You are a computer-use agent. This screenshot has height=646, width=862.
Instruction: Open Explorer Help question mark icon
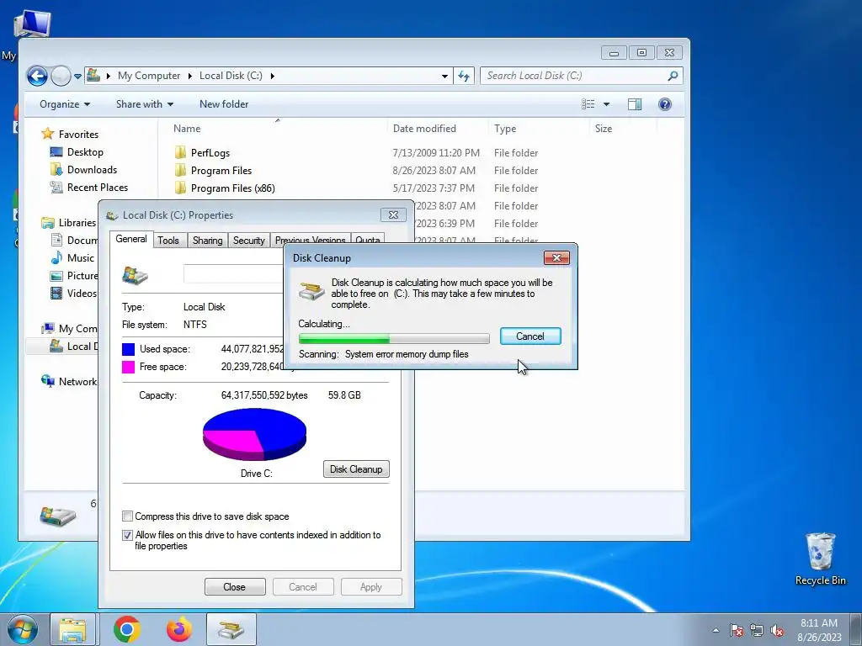[665, 104]
